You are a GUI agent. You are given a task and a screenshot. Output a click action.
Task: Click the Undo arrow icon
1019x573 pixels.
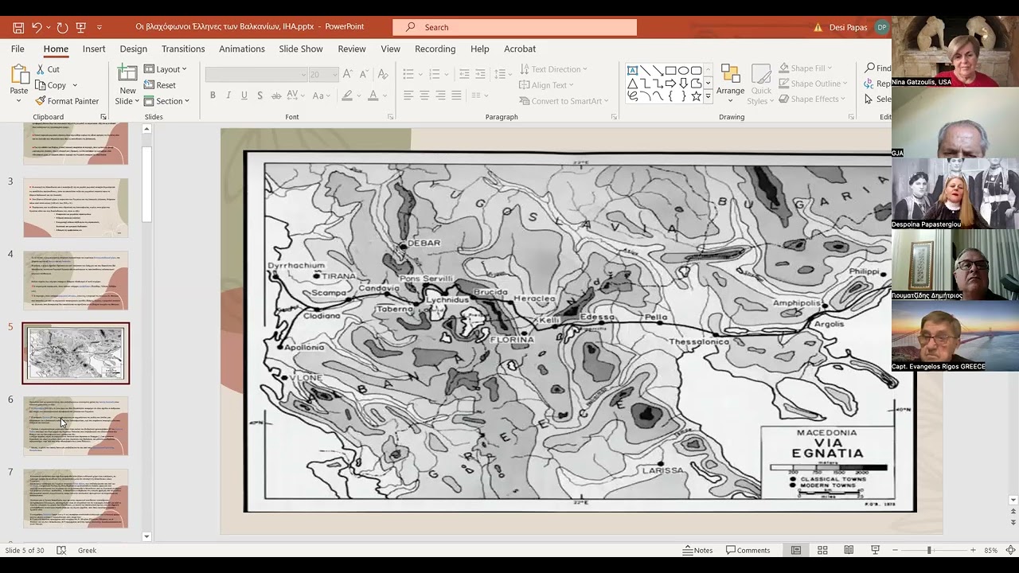point(37,27)
